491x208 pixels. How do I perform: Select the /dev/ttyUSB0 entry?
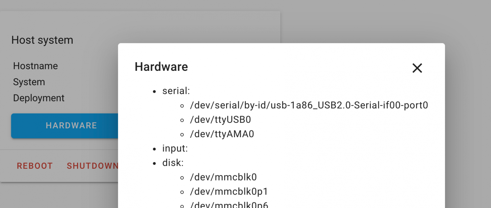(220, 119)
